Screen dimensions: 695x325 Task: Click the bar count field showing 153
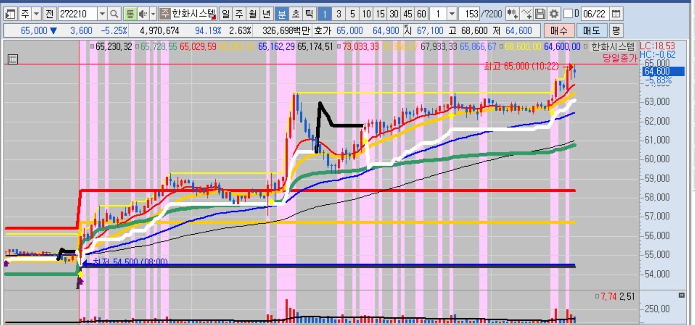tap(469, 14)
